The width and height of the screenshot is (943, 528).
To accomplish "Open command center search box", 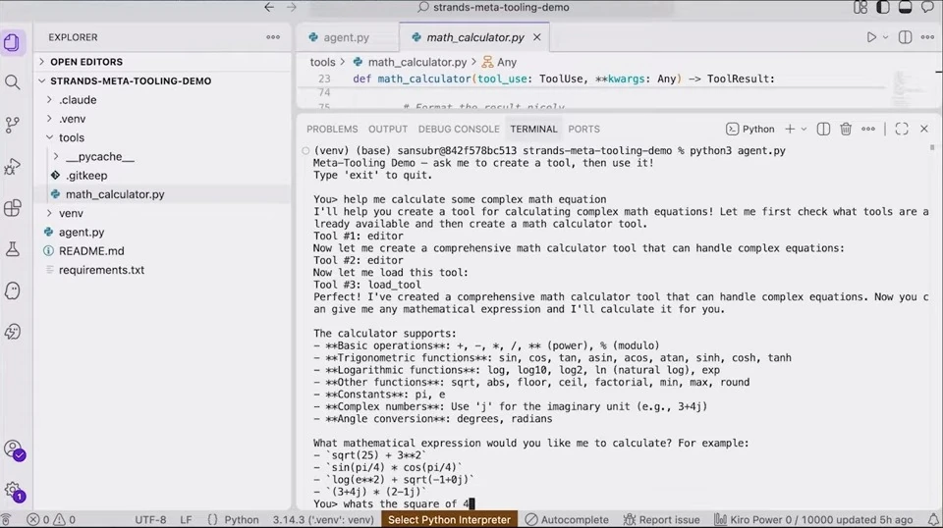I will click(x=492, y=7).
